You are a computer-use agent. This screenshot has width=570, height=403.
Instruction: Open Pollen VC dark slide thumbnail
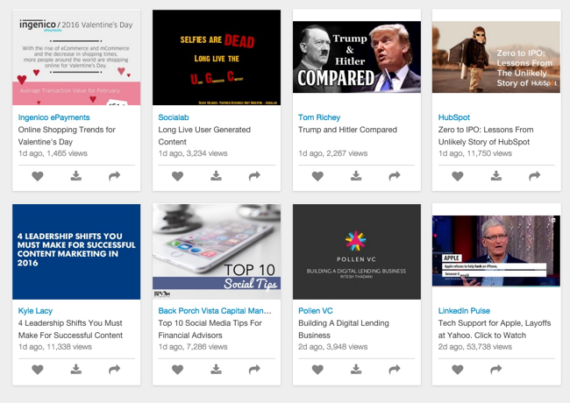tap(357, 251)
